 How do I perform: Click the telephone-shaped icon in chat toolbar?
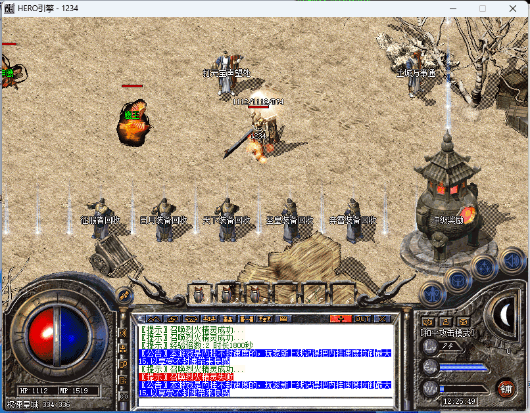[x=191, y=319]
